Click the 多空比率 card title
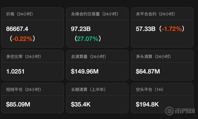 [x=23, y=57]
